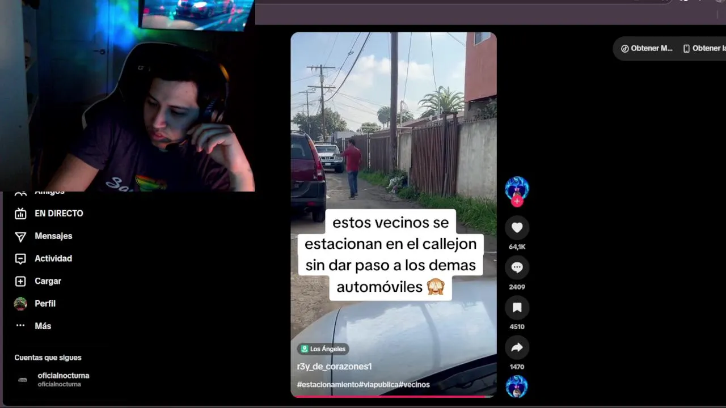726x408 pixels.
Task: Click the EN DIRECTO live icon
Action: (x=20, y=214)
